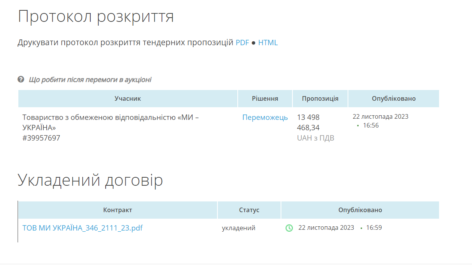Click the 'UAH з ПДВ' currency label
This screenshot has width=472, height=265.
click(x=315, y=138)
